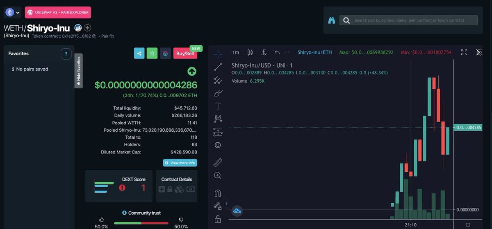Open the Favorites help question mark
The width and height of the screenshot is (492, 229).
pyautogui.click(x=66, y=54)
